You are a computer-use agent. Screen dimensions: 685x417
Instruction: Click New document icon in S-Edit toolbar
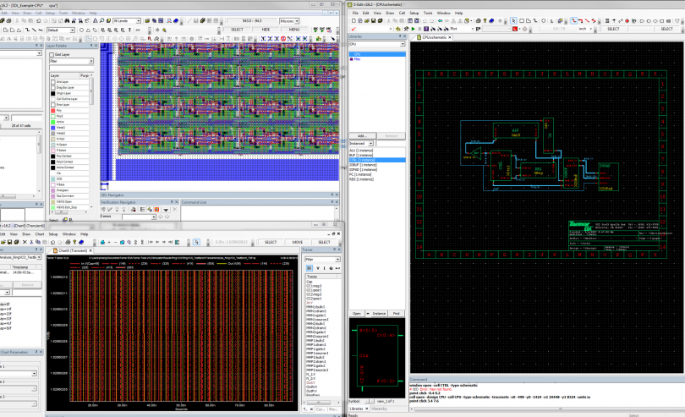(x=353, y=20)
